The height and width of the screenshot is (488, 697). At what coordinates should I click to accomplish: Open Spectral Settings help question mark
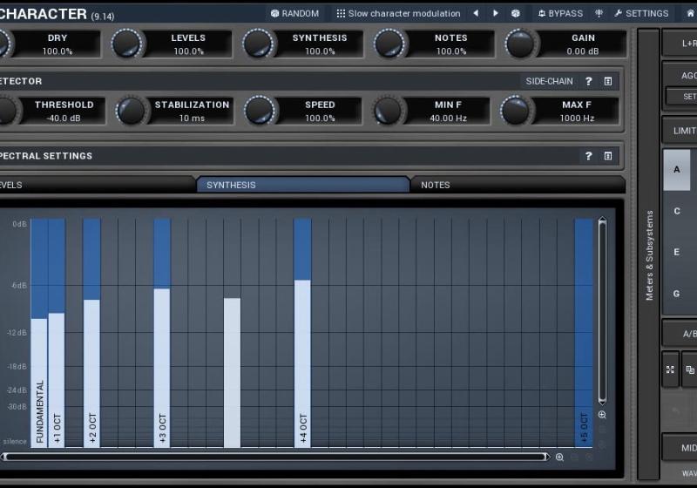(x=588, y=156)
